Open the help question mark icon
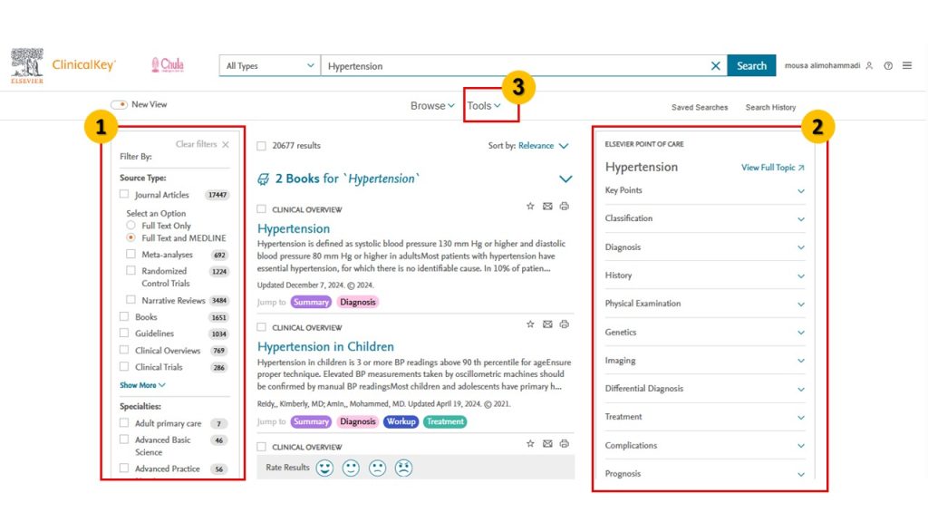The width and height of the screenshot is (928, 522). coord(888,65)
